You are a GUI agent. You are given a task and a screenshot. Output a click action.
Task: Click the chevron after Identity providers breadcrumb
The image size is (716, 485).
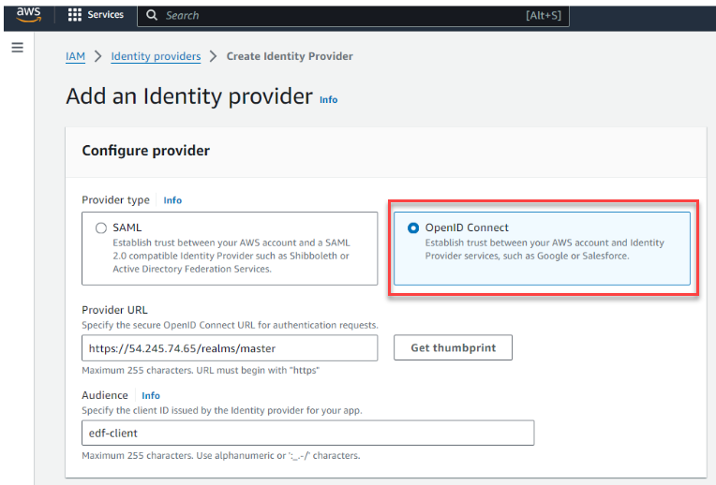(214, 56)
